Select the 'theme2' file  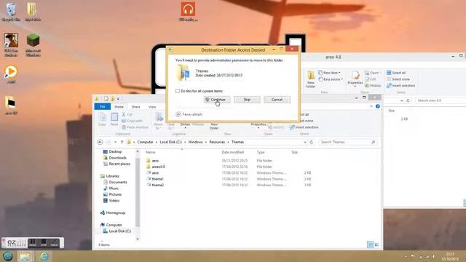pos(155,185)
